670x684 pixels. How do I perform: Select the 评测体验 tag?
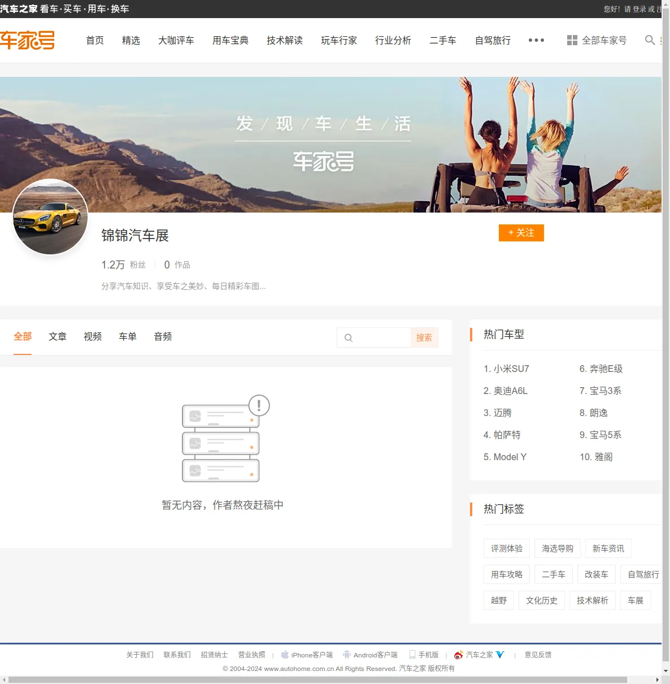[507, 548]
